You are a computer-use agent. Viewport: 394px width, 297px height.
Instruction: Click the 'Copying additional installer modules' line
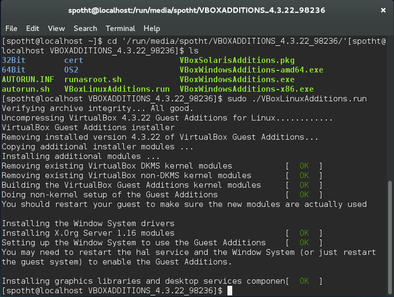point(98,147)
